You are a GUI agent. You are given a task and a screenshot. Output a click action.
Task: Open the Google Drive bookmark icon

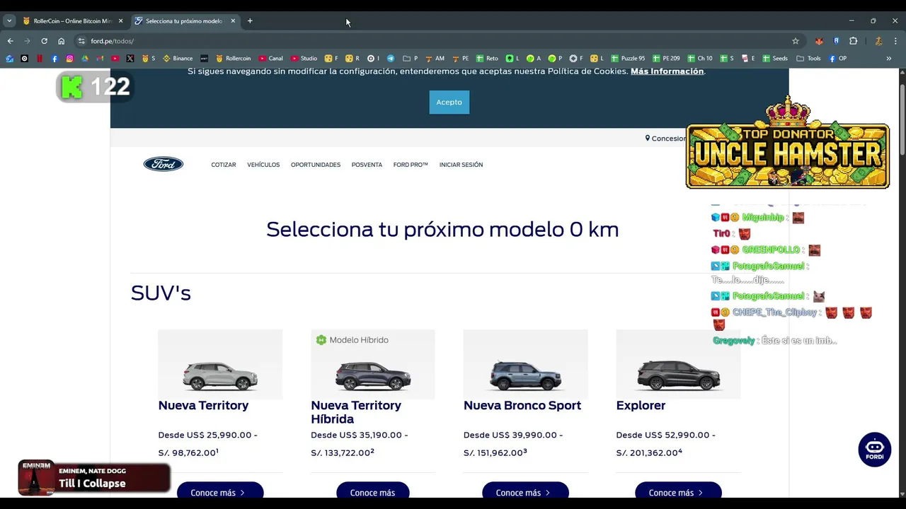point(85,59)
